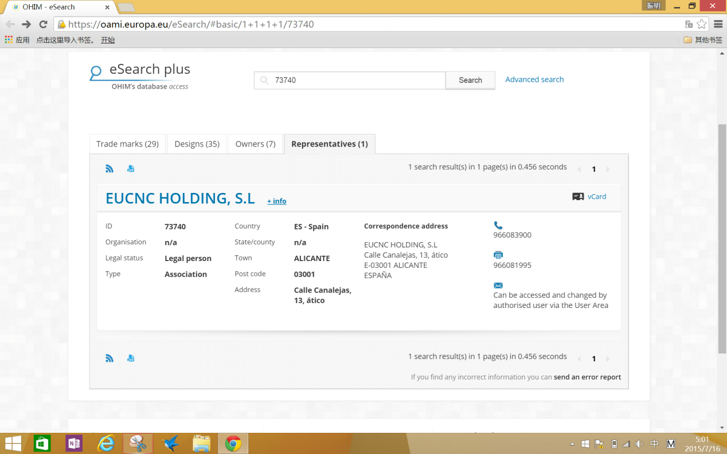Screen dimensions: 727x454
Task: Click the bottom pagination previous-page arrow
Action: click(x=579, y=358)
